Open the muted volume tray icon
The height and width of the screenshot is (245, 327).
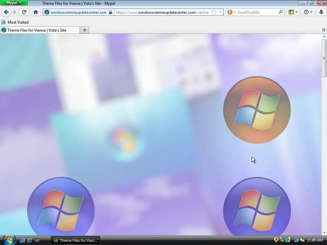(302, 240)
